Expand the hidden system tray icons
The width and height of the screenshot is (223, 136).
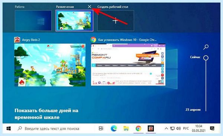coord(166,129)
